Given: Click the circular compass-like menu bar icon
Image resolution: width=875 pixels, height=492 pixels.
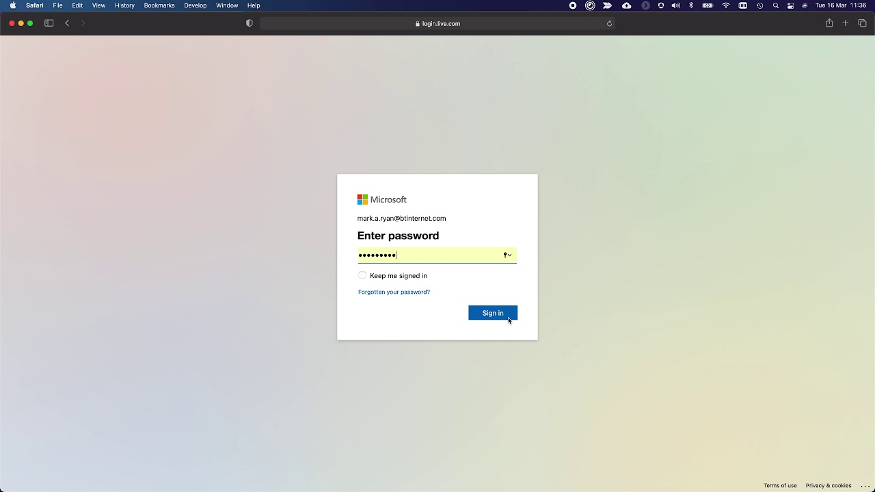Looking at the screenshot, I should [590, 5].
